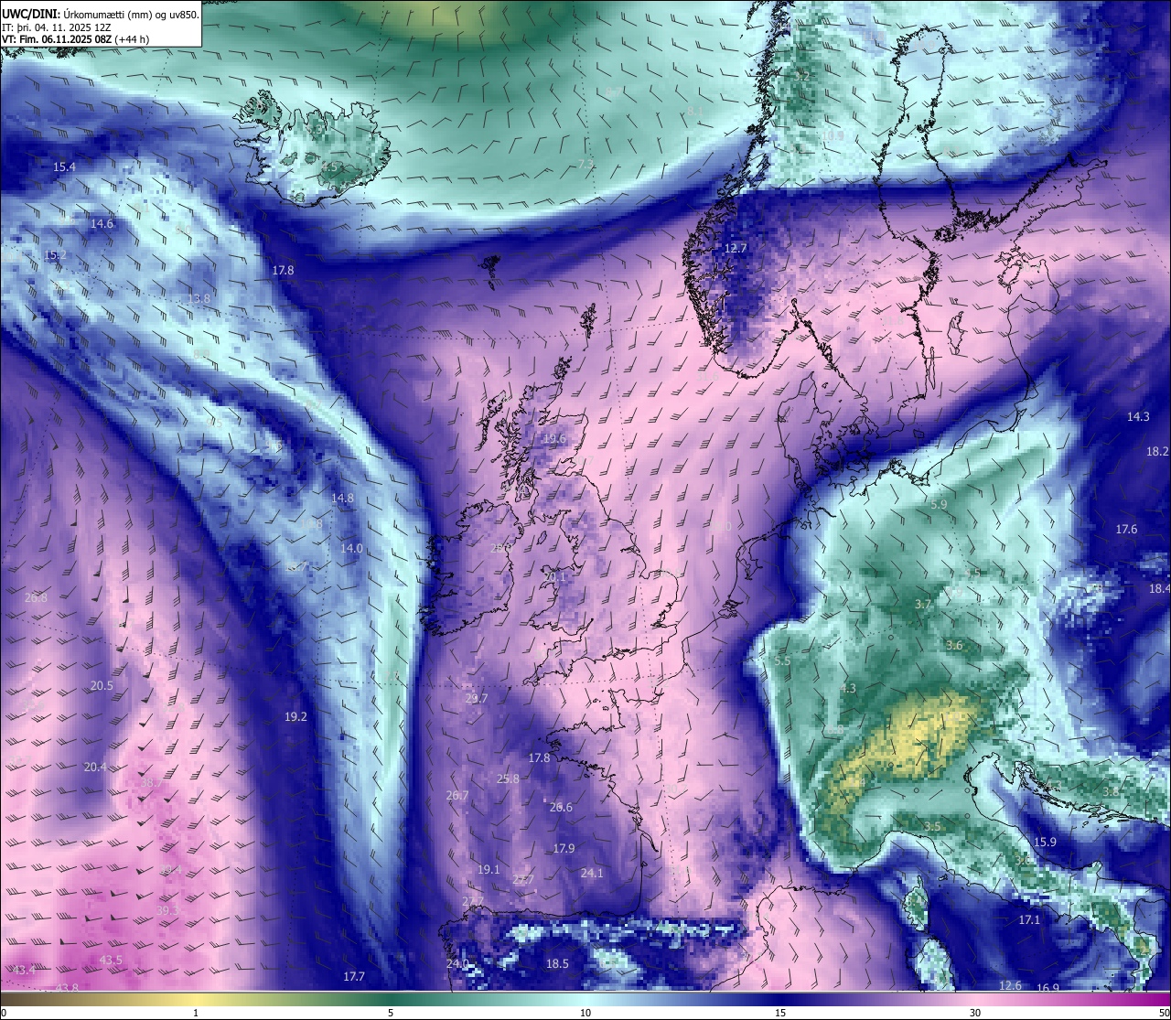The width and height of the screenshot is (1171, 1020).
Task: Click the map value "20.6"
Action: point(561,808)
